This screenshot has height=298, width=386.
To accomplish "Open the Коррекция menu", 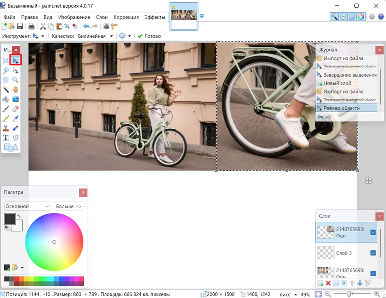I will [x=126, y=17].
